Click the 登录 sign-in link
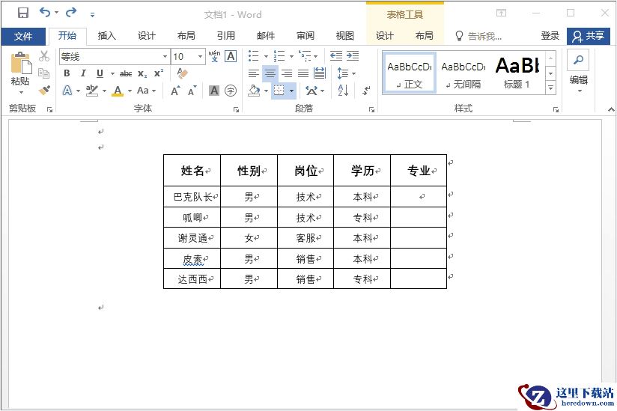Image resolution: width=617 pixels, height=411 pixels. pyautogui.click(x=550, y=36)
